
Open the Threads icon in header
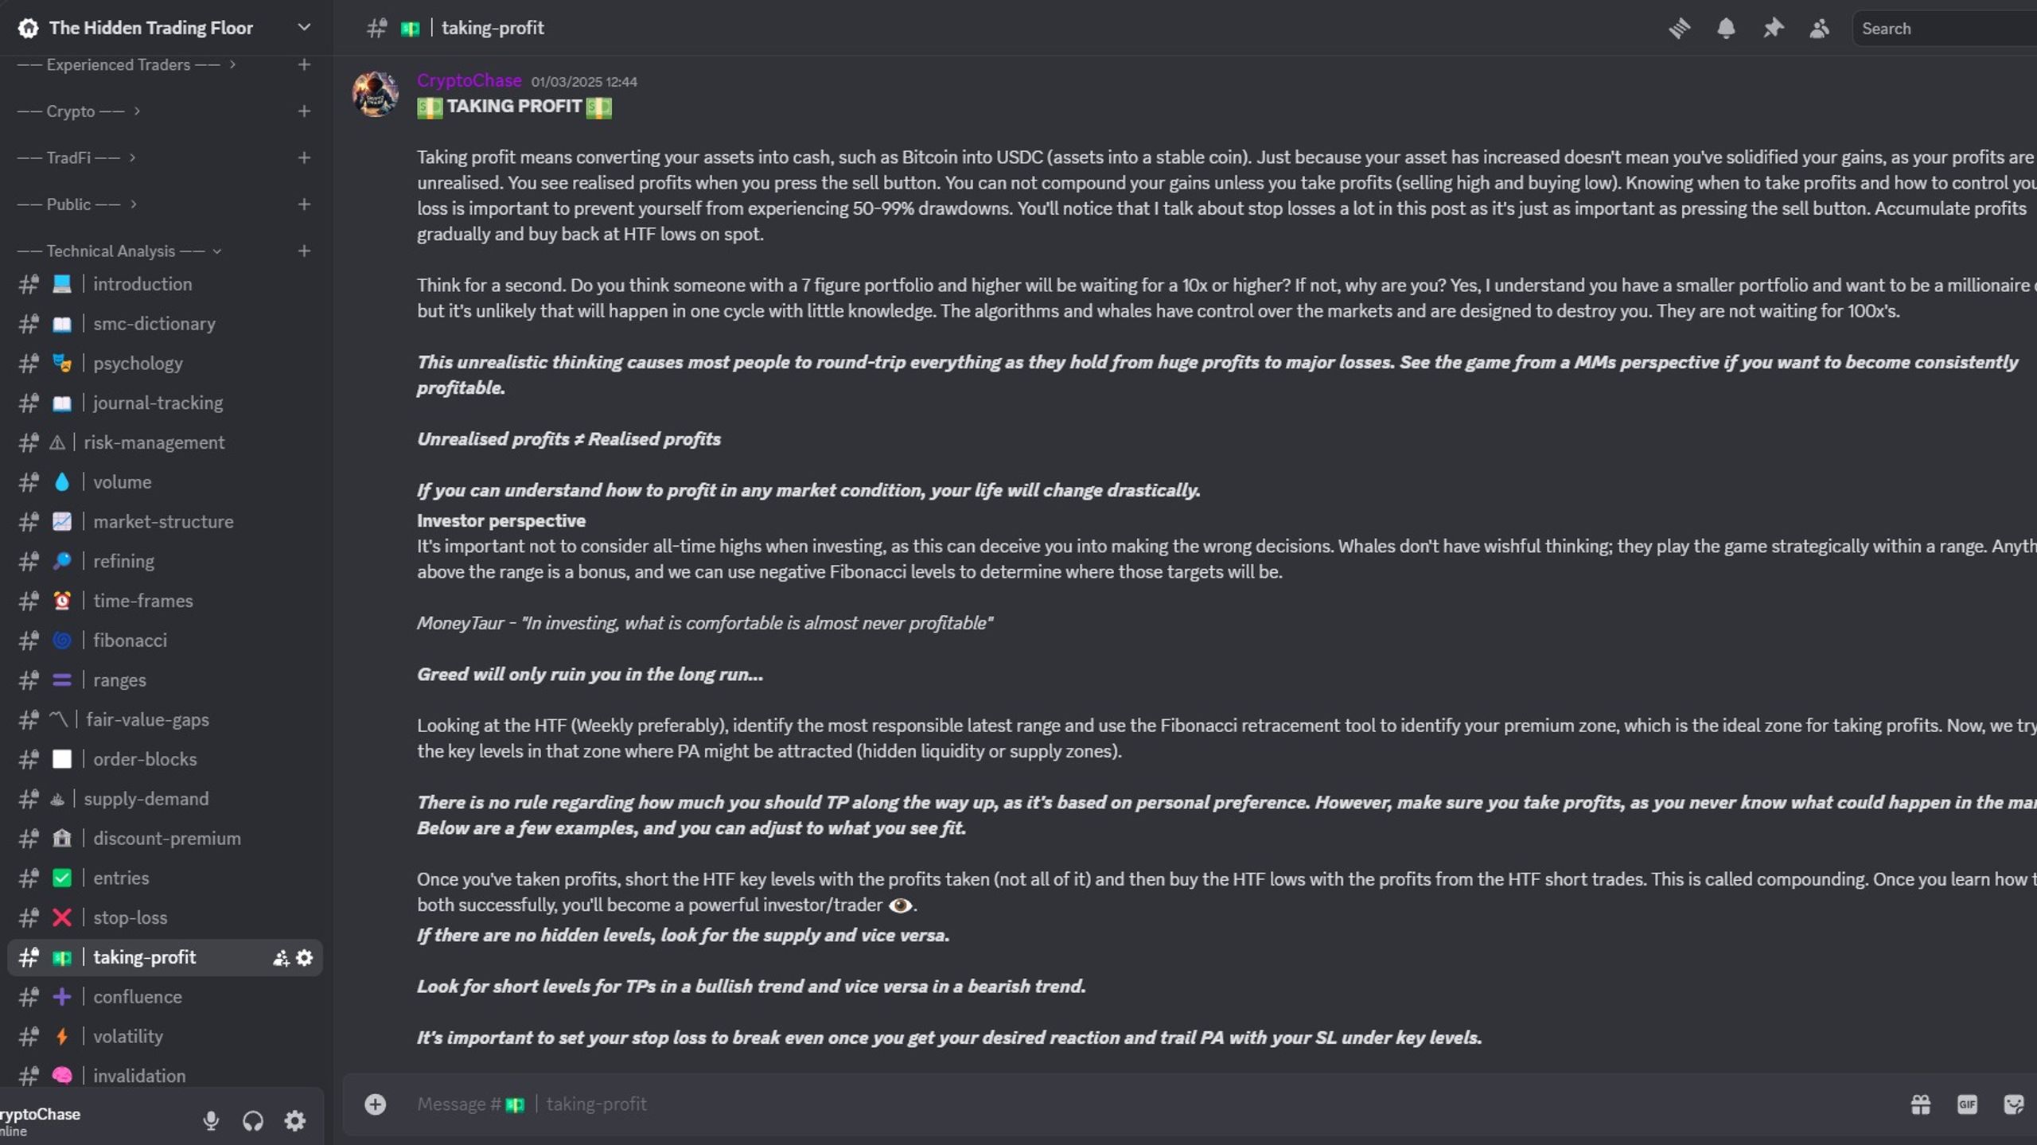(1679, 29)
